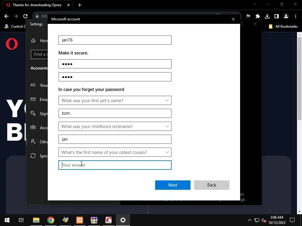302x226 pixels.
Task: Close the Settings window
Action: pyautogui.click(x=255, y=24)
